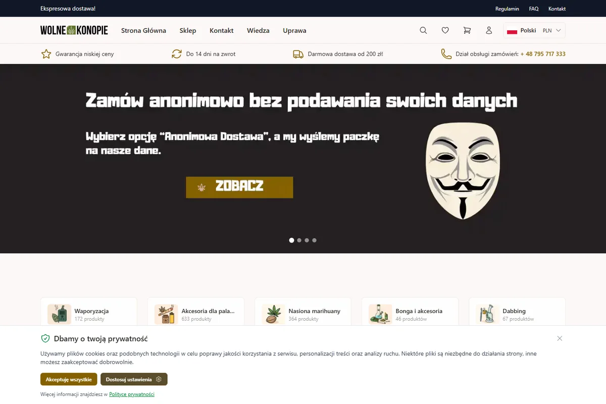This screenshot has width=606, height=404.
Task: Open the Regulamin link
Action: tap(507, 9)
